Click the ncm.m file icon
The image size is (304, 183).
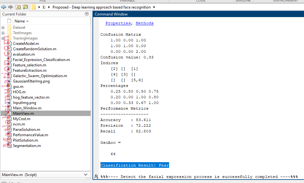[9, 124]
